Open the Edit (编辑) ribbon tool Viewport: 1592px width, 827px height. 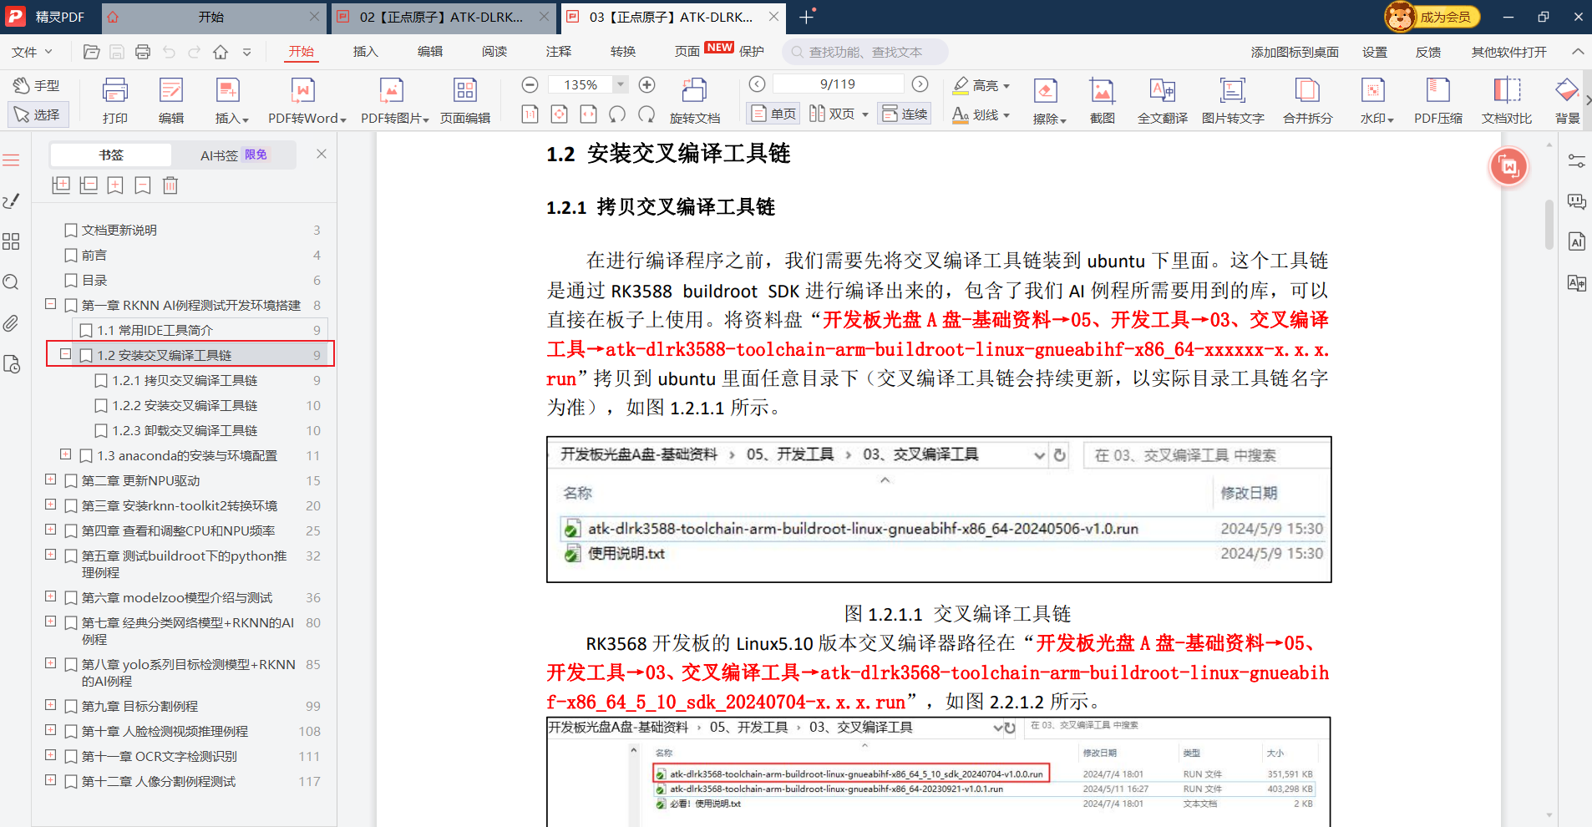click(171, 100)
